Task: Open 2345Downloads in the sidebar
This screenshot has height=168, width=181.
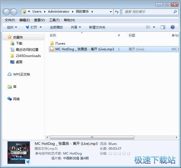Action: coord(28,56)
